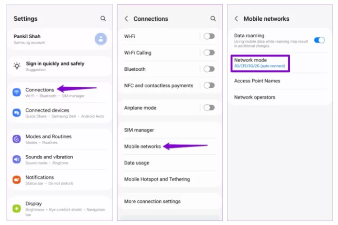Enable the Wi-Fi toggle
Image resolution: width=338 pixels, height=225 pixels.
[209, 36]
